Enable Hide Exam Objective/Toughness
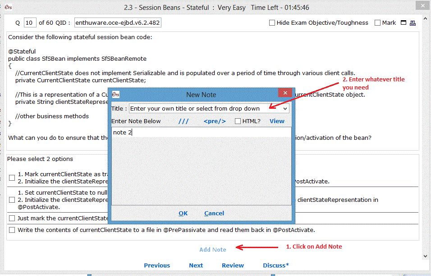 pos(272,22)
